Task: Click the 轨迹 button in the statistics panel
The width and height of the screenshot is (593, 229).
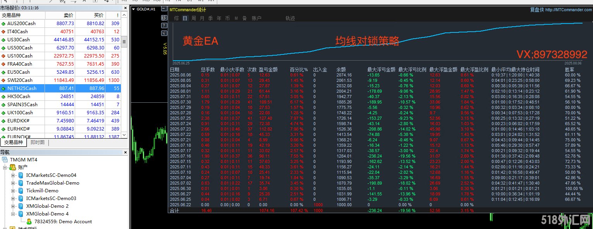Action: click(x=290, y=18)
